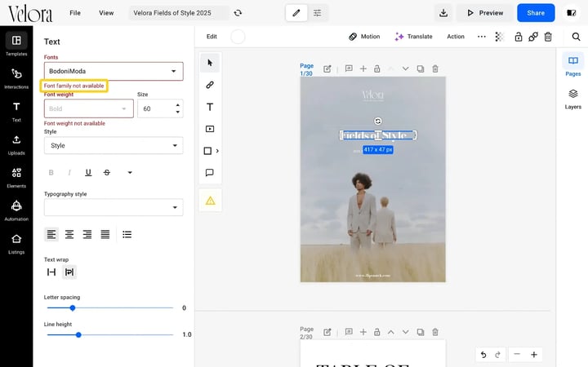Click the transparency checker icon
The width and height of the screenshot is (588, 367).
pyautogui.click(x=499, y=37)
